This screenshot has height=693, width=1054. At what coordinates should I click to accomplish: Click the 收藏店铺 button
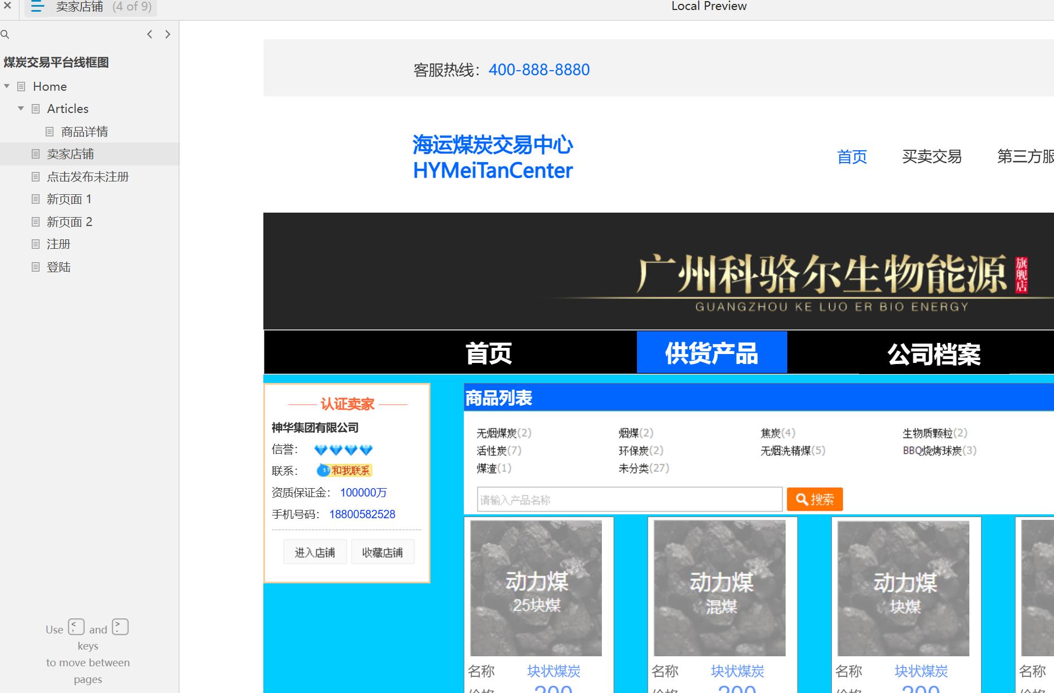[x=383, y=552]
